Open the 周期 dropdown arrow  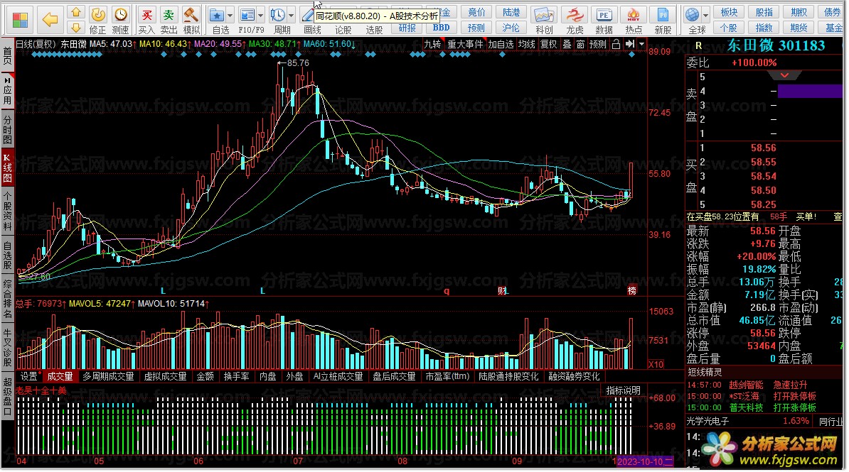tap(292, 15)
